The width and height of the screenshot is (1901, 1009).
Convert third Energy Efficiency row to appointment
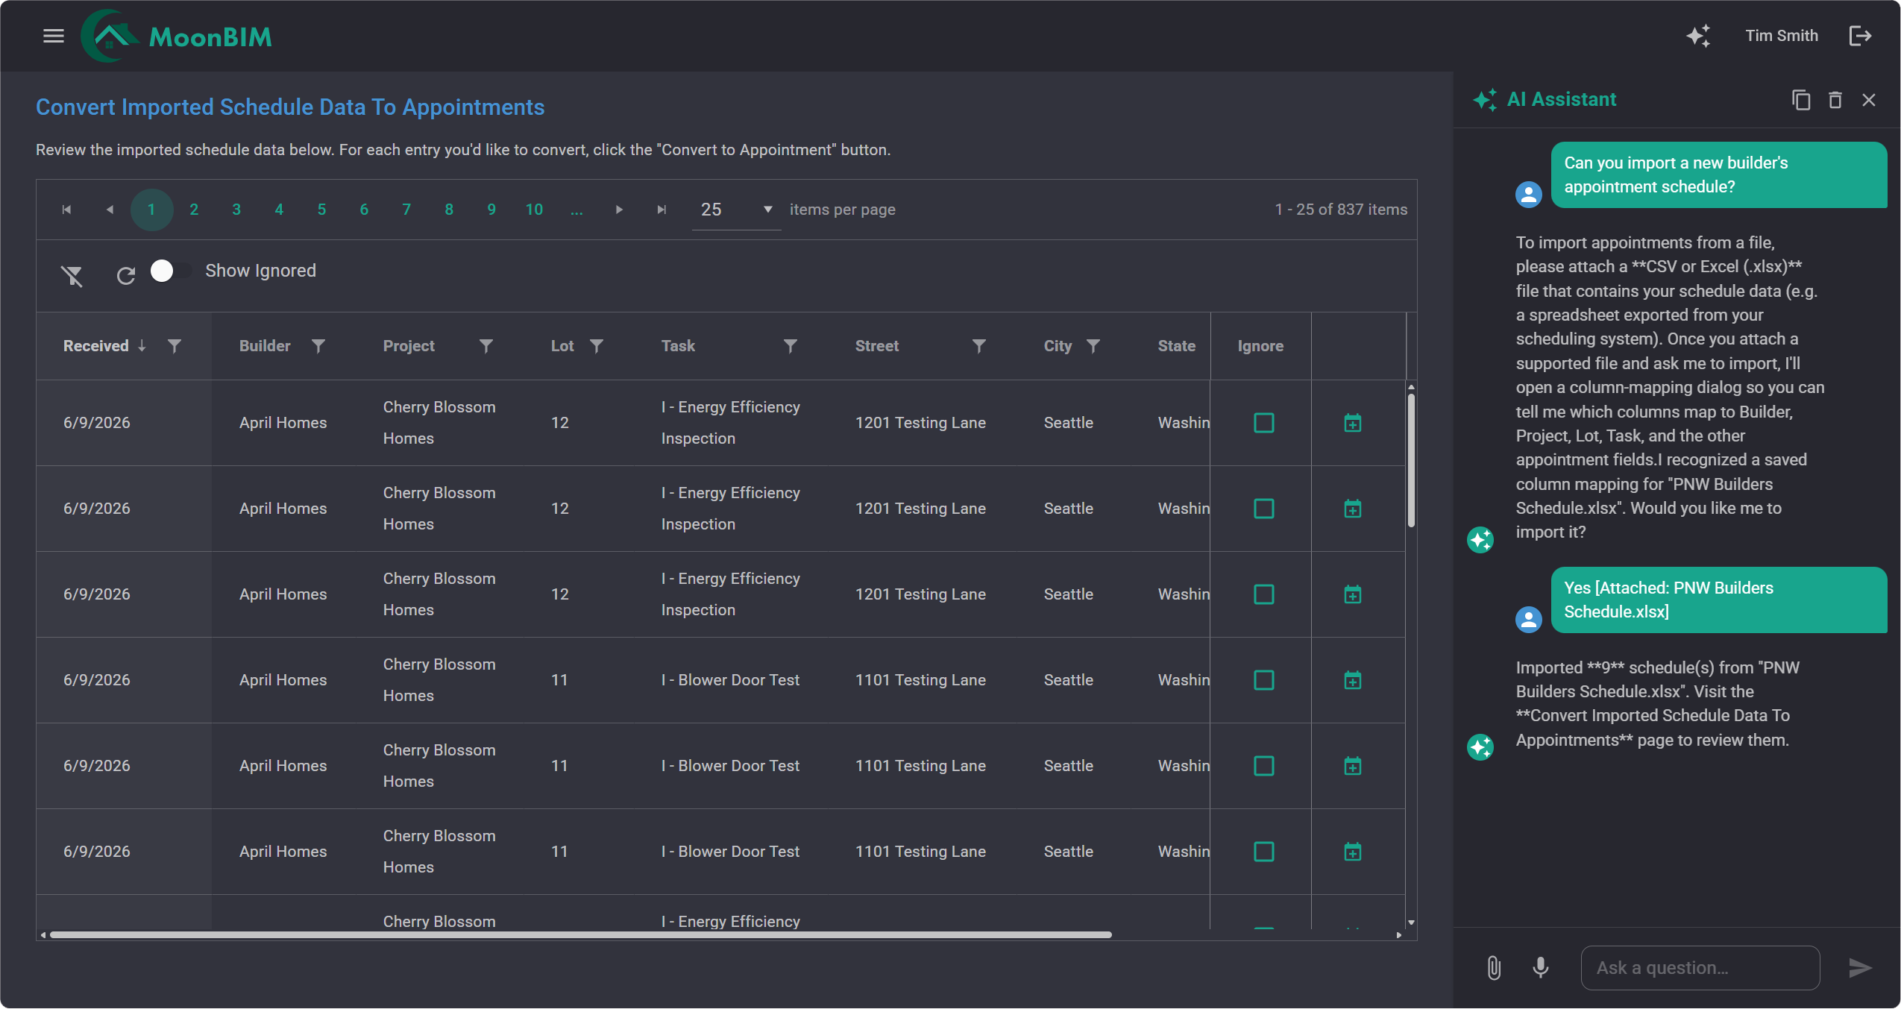(x=1353, y=594)
